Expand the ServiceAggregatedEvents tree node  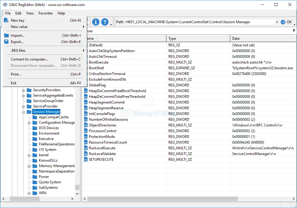click(23, 96)
